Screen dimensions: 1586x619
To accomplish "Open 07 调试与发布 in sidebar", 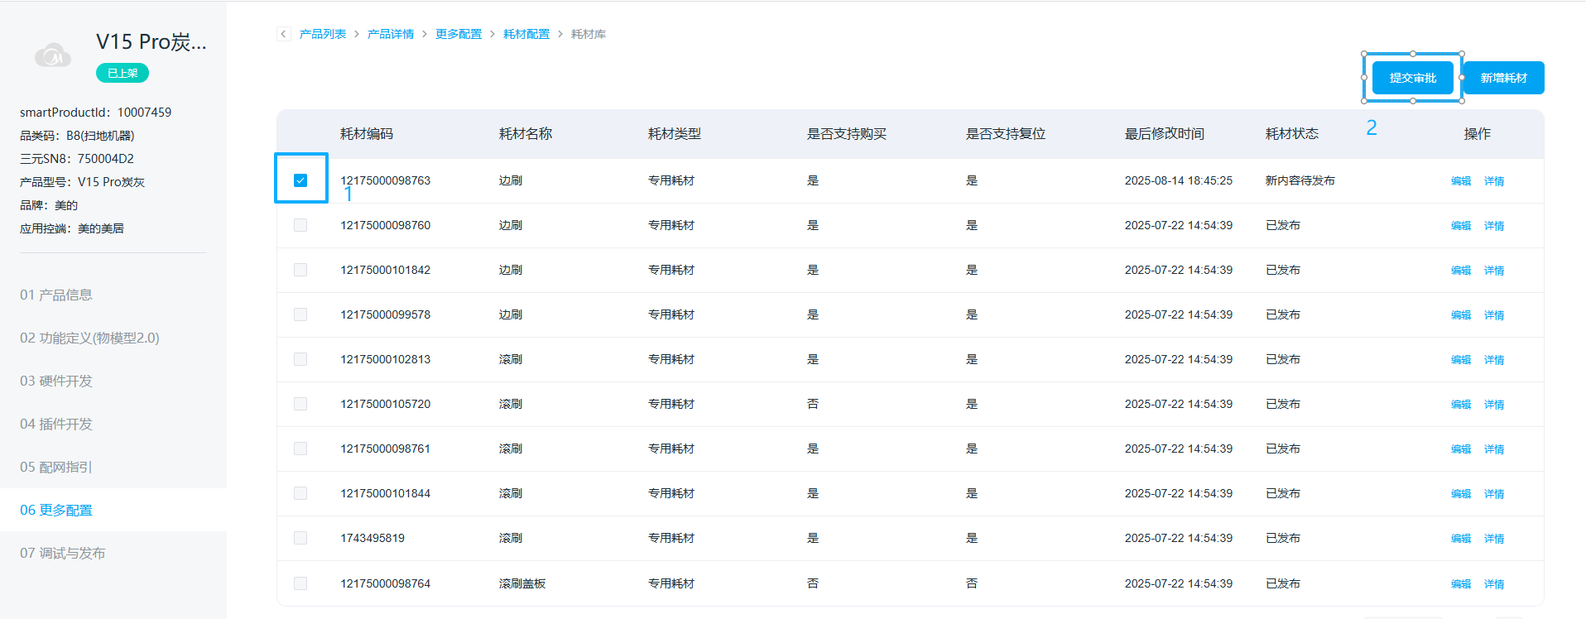I will coord(63,553).
